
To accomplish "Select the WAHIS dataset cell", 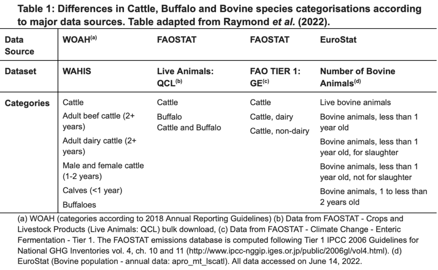I will tap(77, 71).
